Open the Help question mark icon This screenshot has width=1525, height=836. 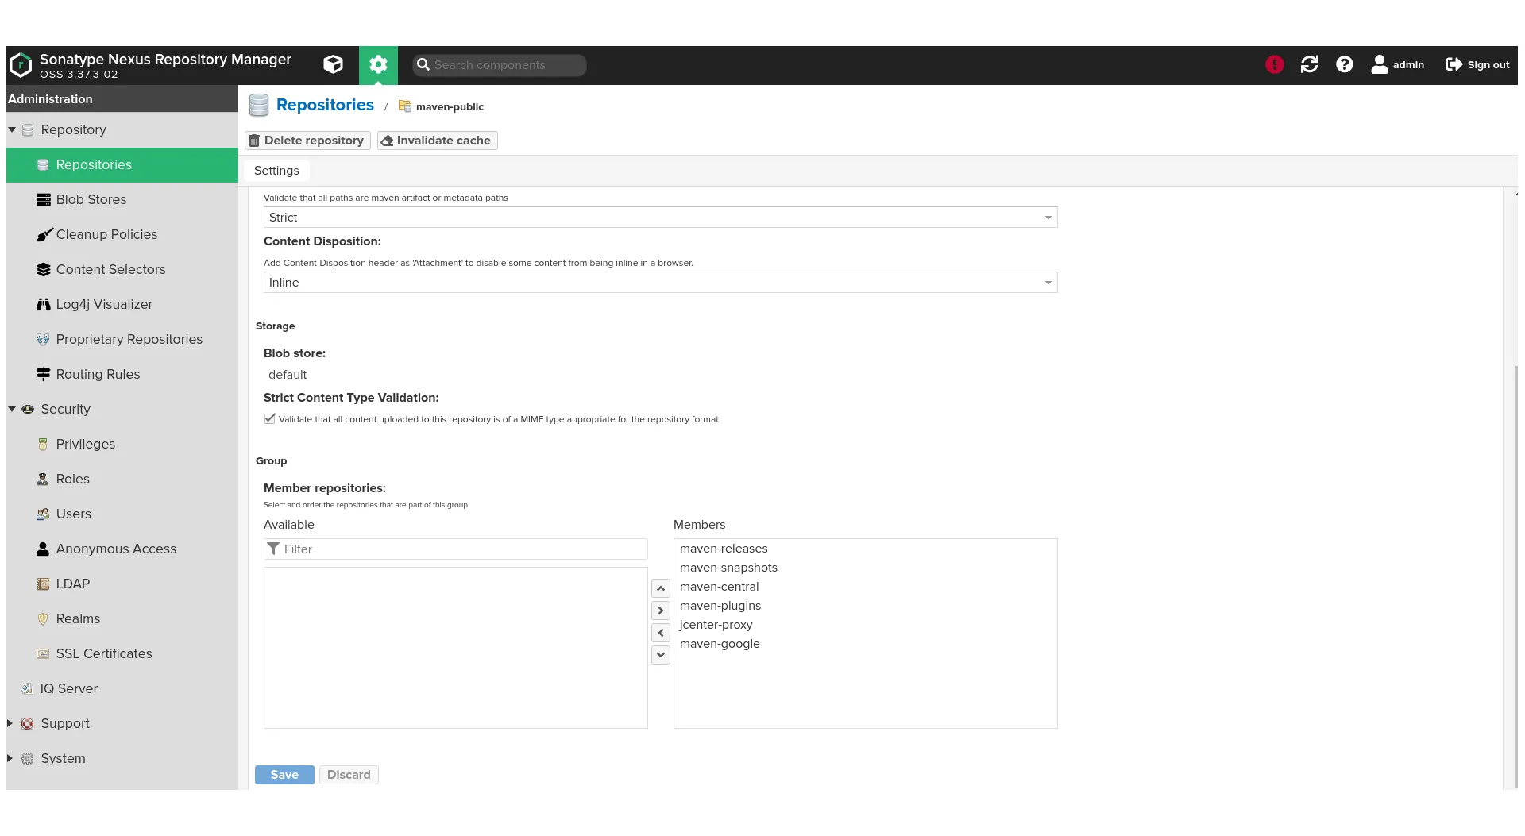coord(1345,65)
